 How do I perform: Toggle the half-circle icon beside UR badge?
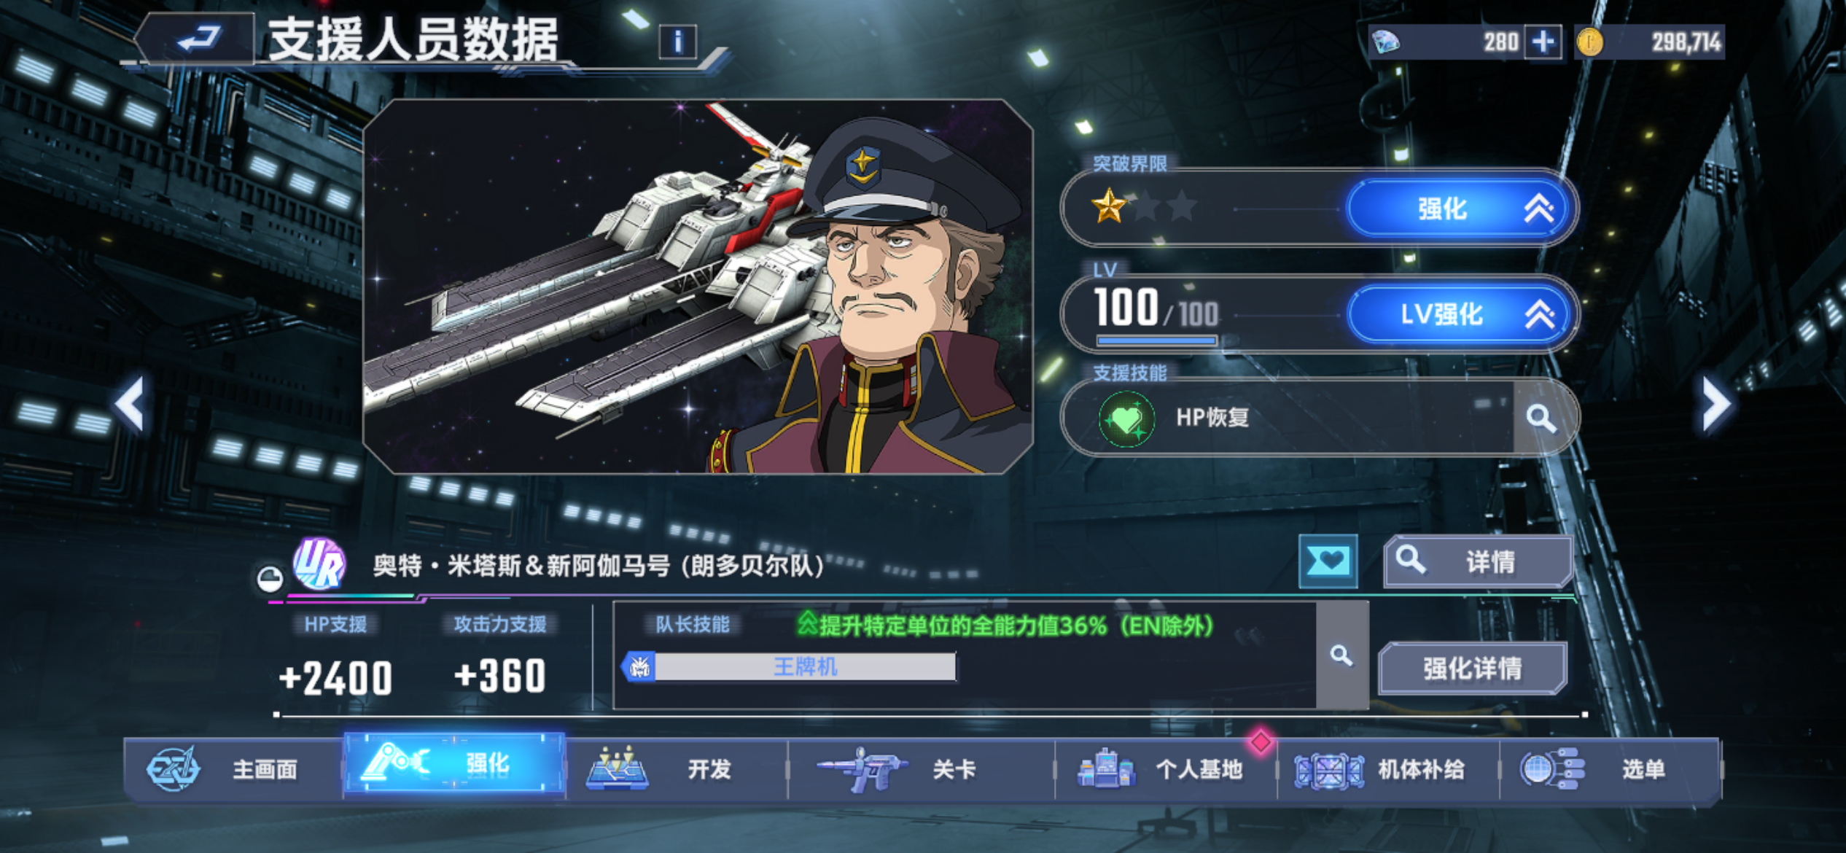(x=270, y=579)
